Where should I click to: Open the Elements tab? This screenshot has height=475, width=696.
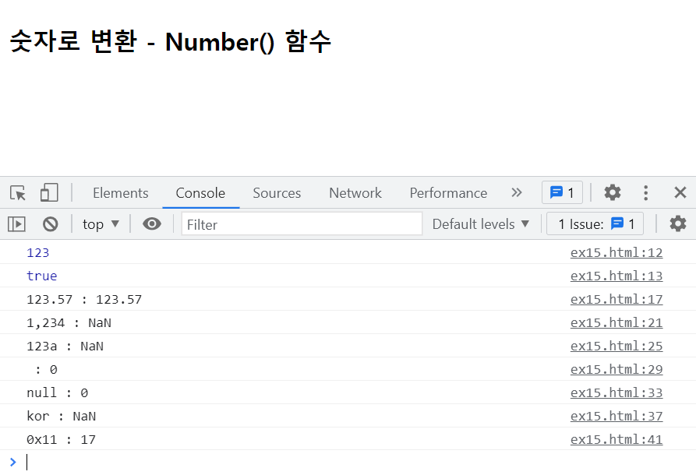point(120,193)
